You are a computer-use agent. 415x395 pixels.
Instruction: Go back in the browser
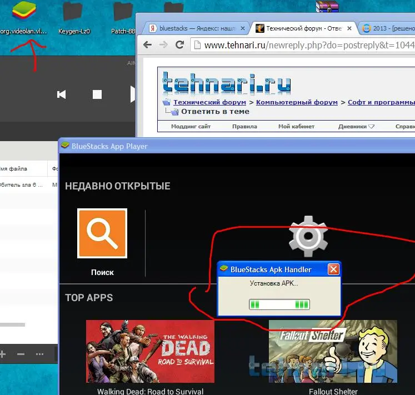[147, 45]
